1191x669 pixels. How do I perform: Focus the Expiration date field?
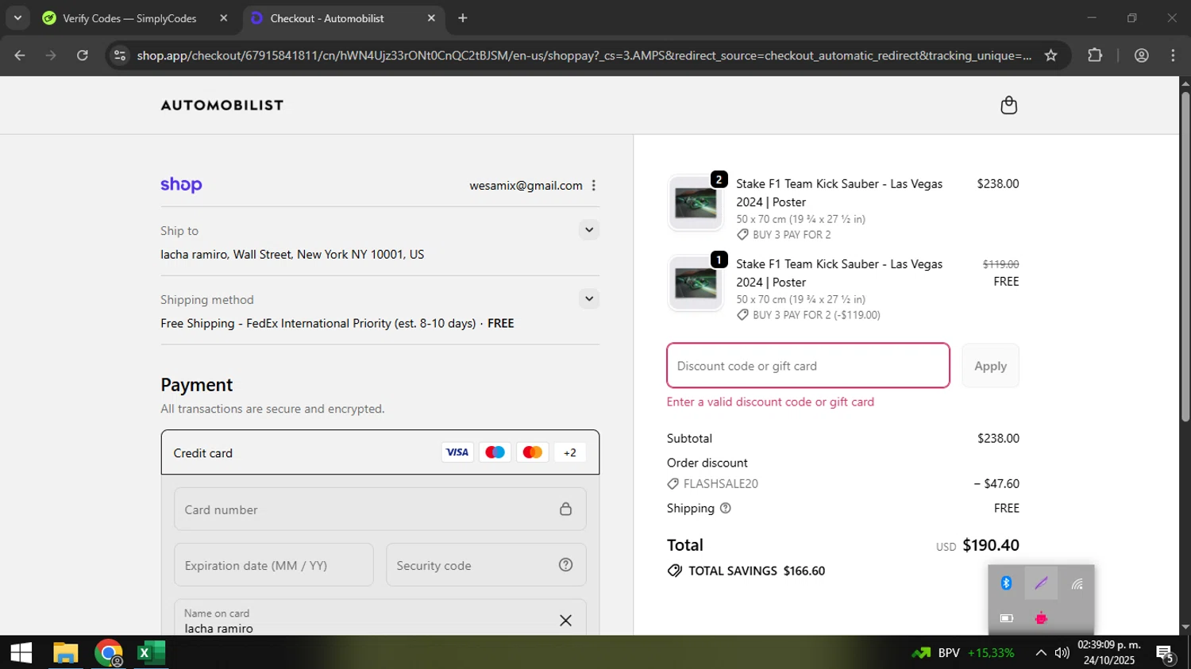point(274,564)
